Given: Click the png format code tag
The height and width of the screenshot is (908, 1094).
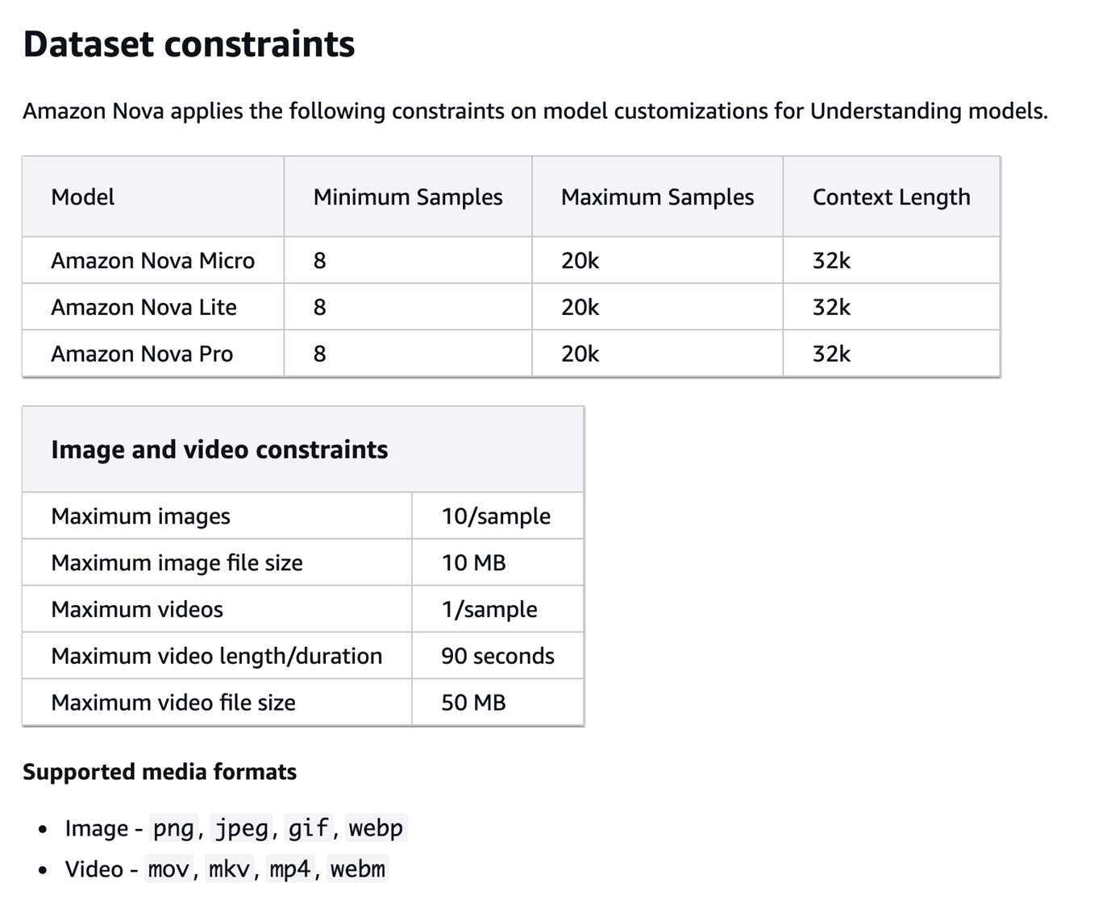Looking at the screenshot, I should point(173,828).
